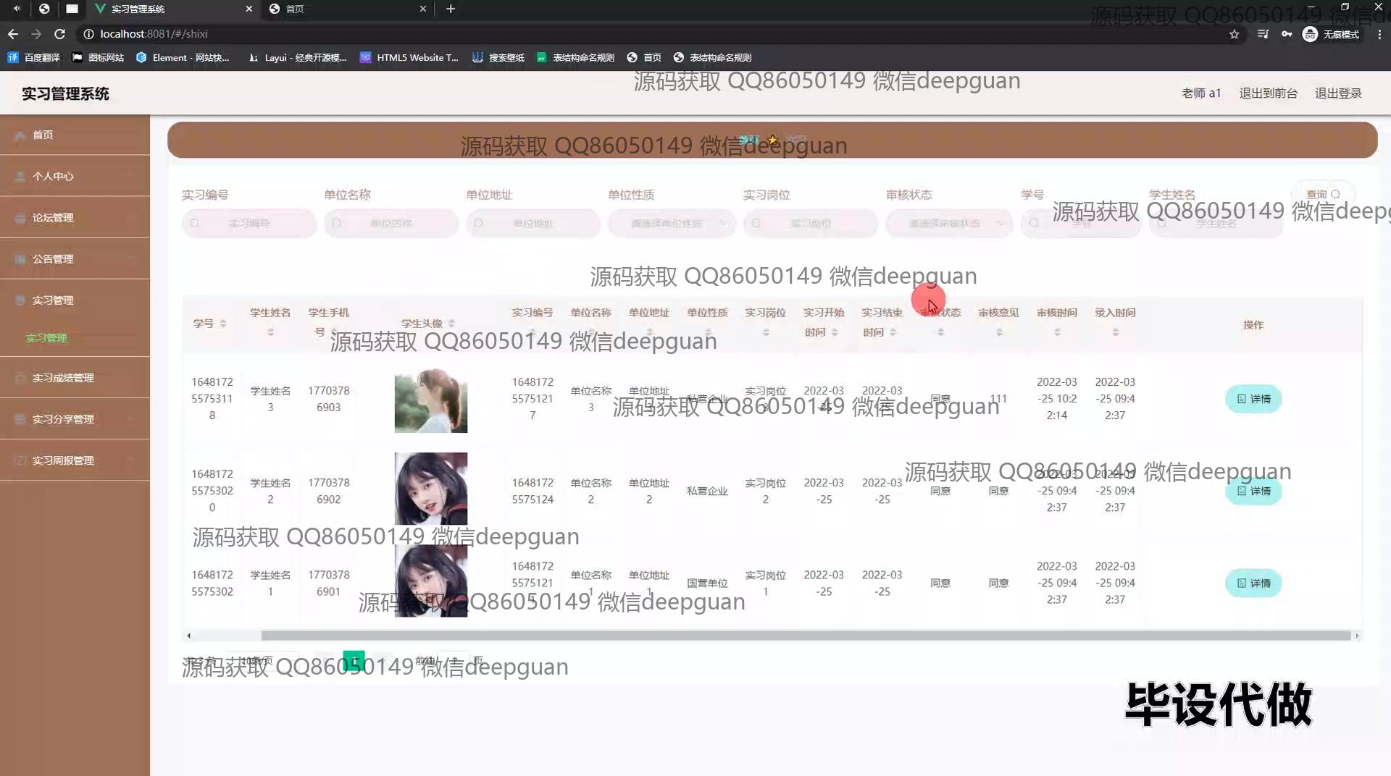Click 国营单位 cell in third row
This screenshot has height=776, width=1391.
tap(707, 583)
